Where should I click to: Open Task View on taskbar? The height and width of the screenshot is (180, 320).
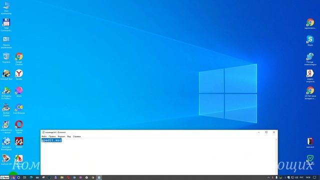pyautogui.click(x=24, y=177)
